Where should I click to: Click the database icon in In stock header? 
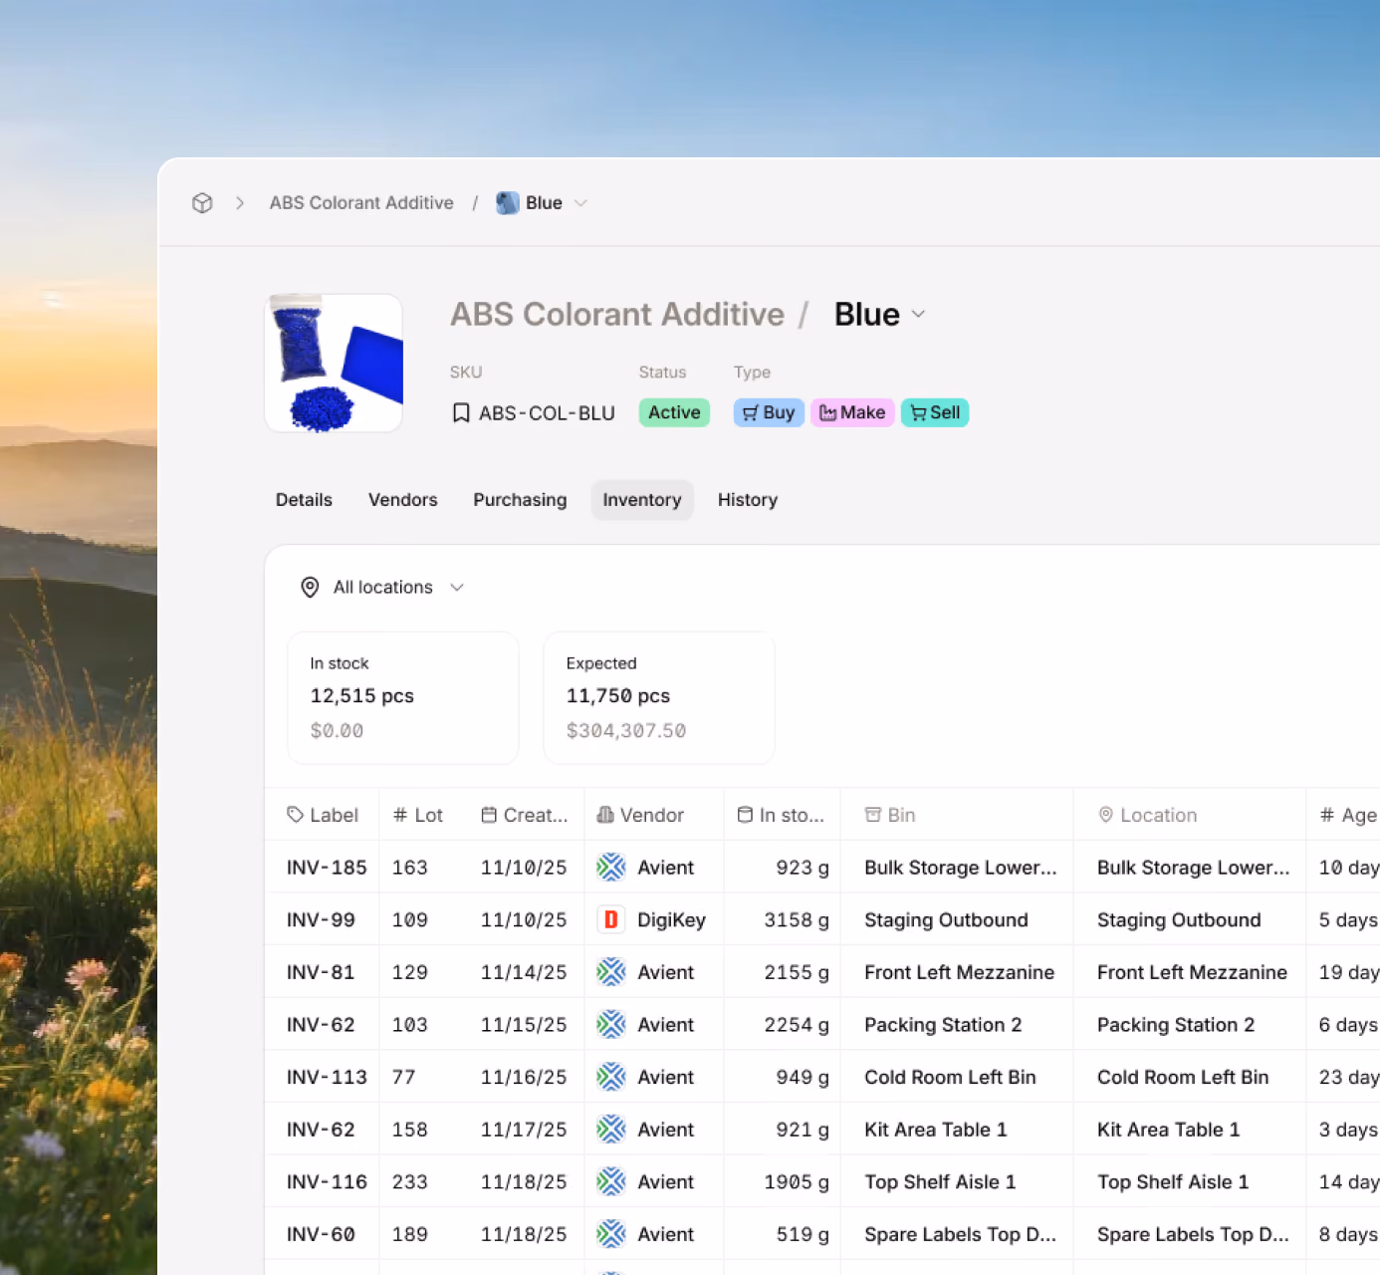click(745, 815)
